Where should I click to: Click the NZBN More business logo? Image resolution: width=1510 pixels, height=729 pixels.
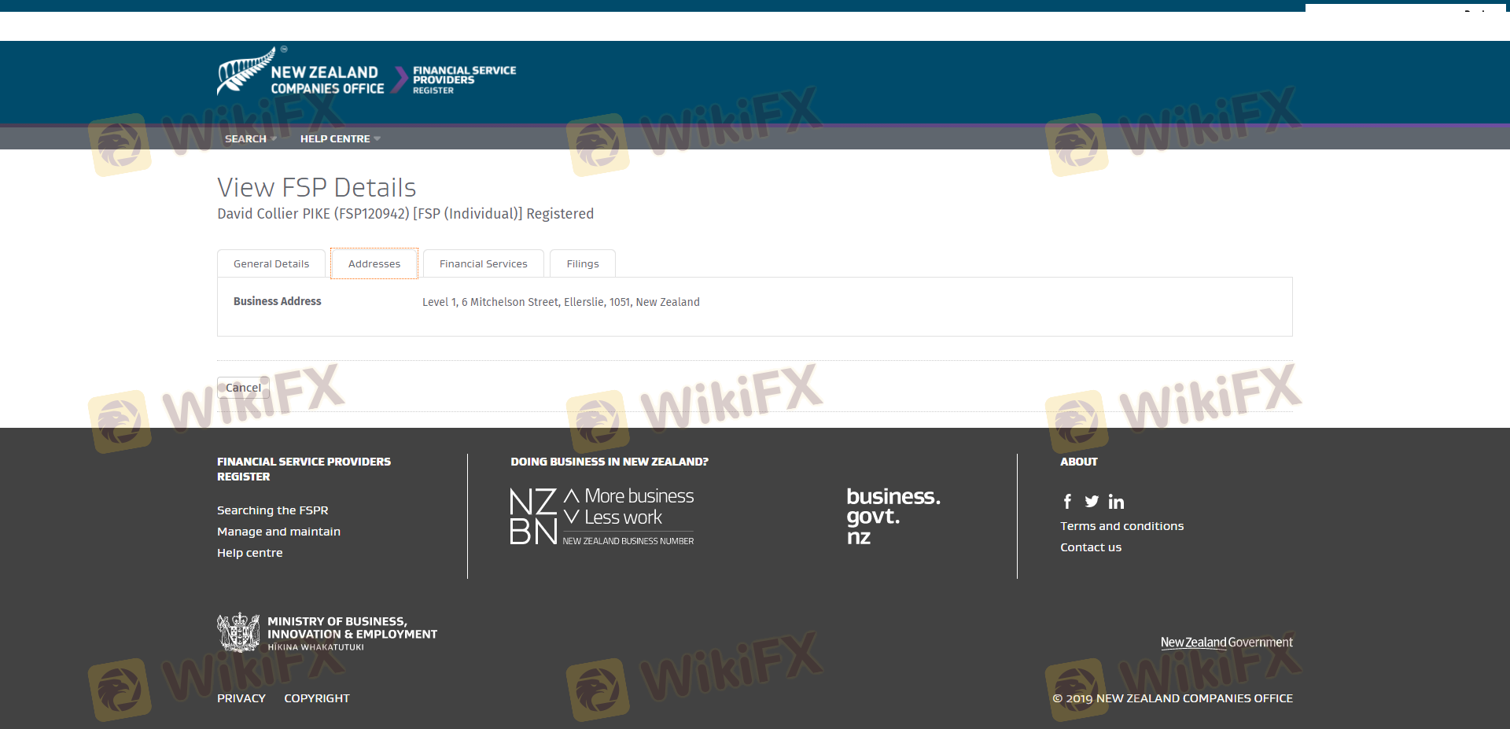[x=602, y=517]
